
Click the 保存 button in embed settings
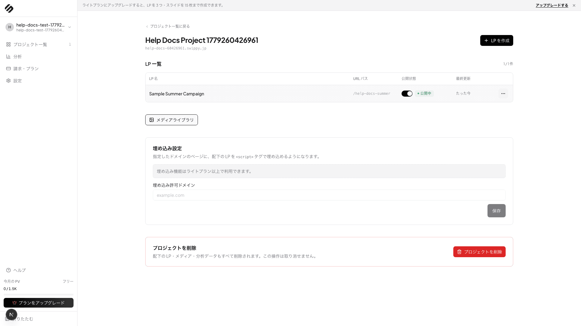click(x=497, y=211)
